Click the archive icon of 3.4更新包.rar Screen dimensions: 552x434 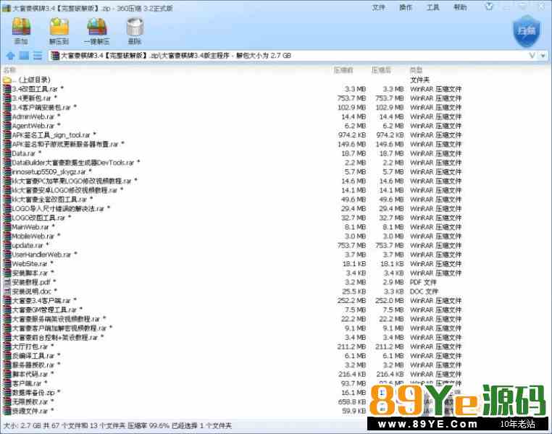point(7,98)
